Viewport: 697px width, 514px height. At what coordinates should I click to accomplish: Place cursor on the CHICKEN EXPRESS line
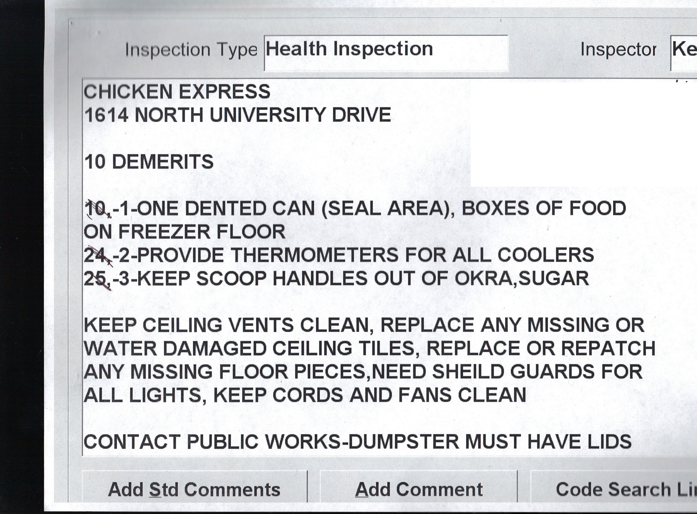coord(177,92)
